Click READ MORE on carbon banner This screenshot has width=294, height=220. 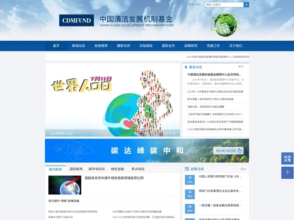click(228, 151)
